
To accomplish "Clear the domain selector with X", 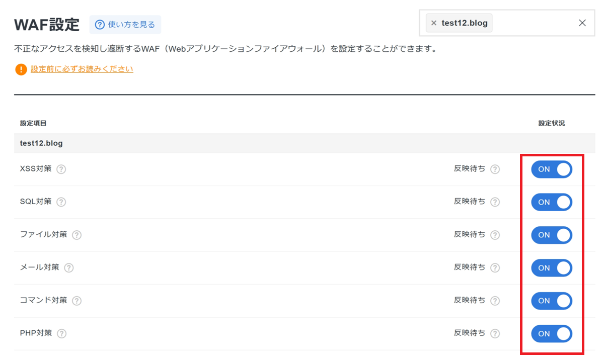I will coord(582,23).
